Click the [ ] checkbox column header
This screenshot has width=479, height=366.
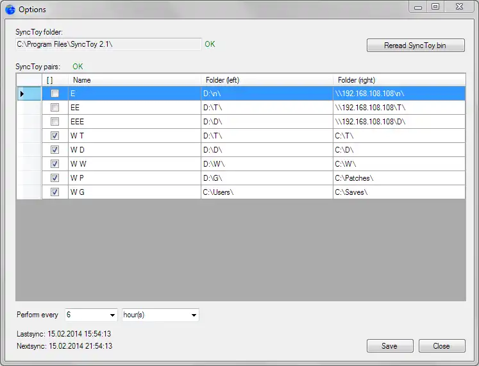tap(55, 80)
